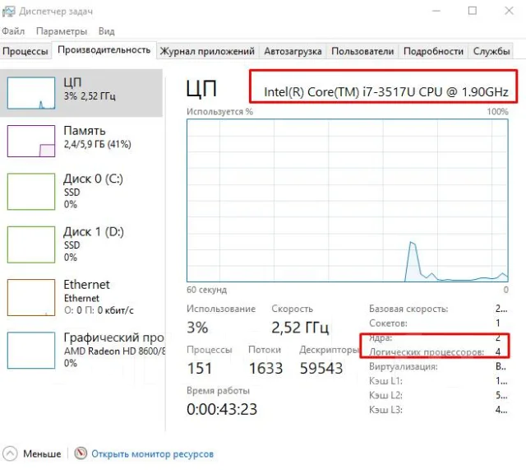Open the Параметры menu
The image size is (526, 470).
click(62, 31)
